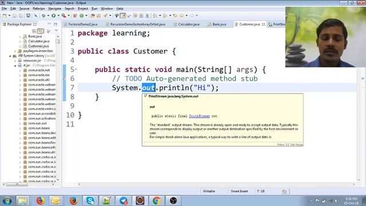Click the Smart Insert status bar entry

239,191
